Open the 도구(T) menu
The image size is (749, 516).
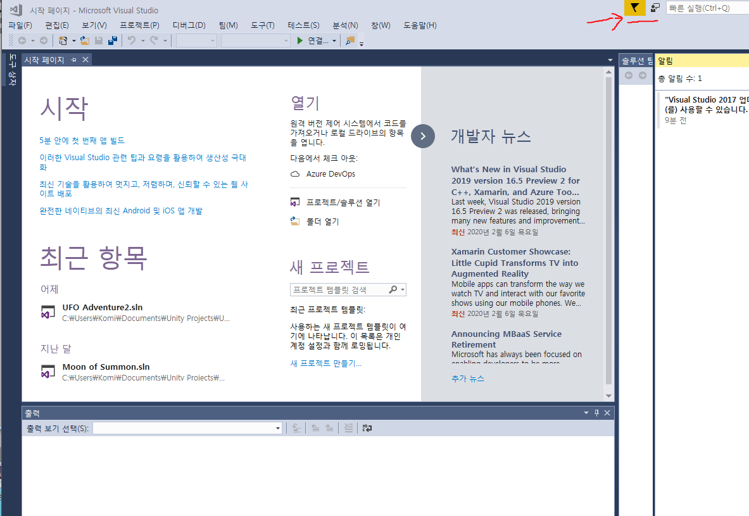[263, 25]
